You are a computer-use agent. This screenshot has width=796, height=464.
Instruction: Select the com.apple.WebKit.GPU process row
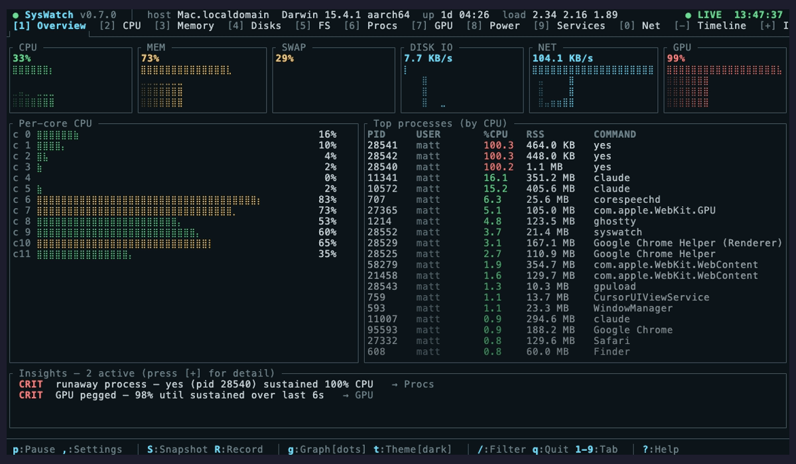point(575,211)
